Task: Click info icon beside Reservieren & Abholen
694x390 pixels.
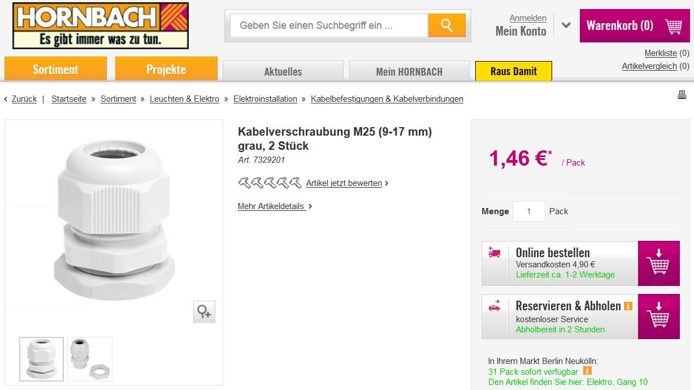Action: click(x=628, y=306)
